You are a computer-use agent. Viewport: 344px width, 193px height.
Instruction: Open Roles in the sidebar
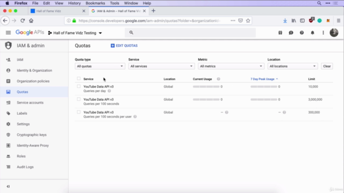[21, 156]
